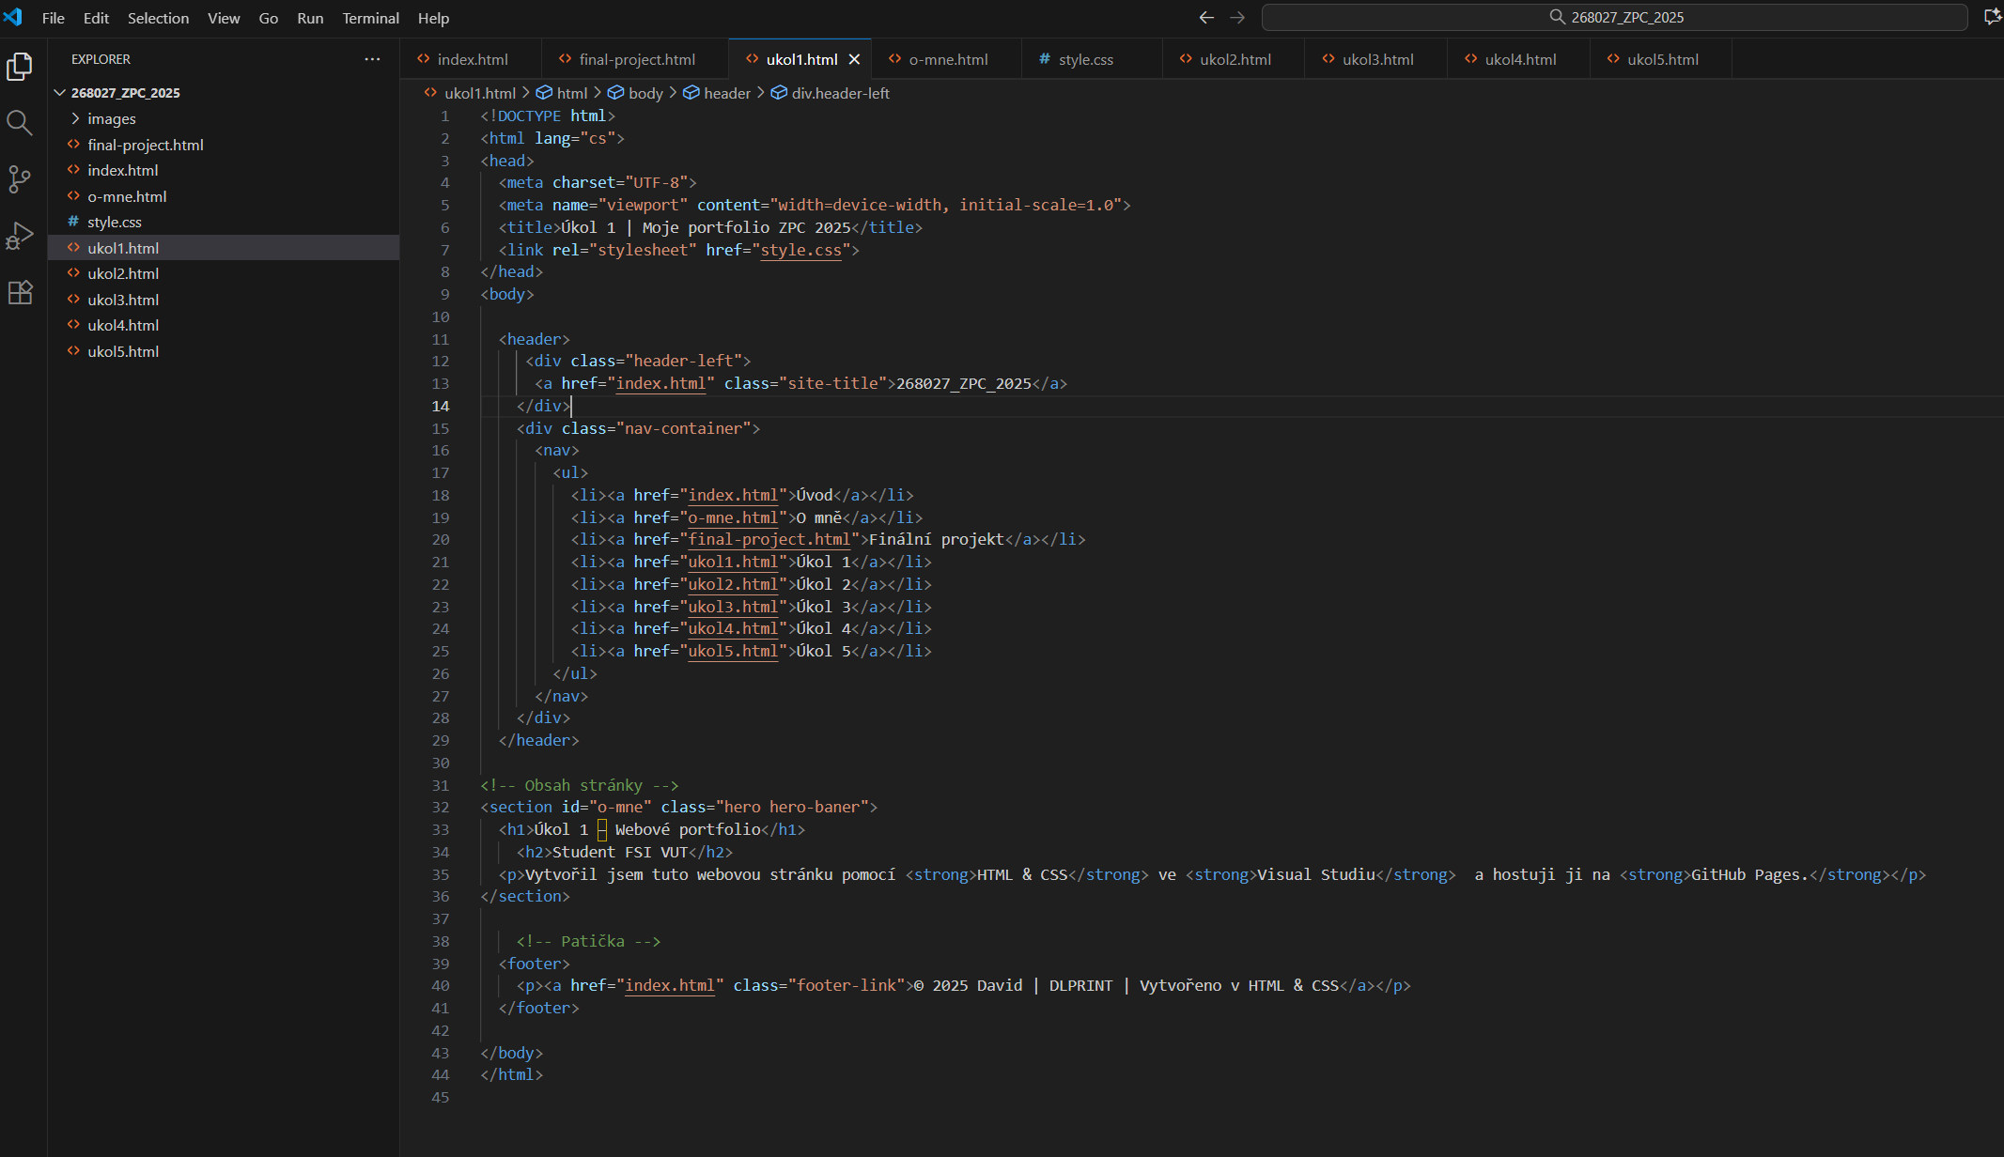Open the Explorer activity bar icon
The height and width of the screenshot is (1157, 2004).
[20, 67]
